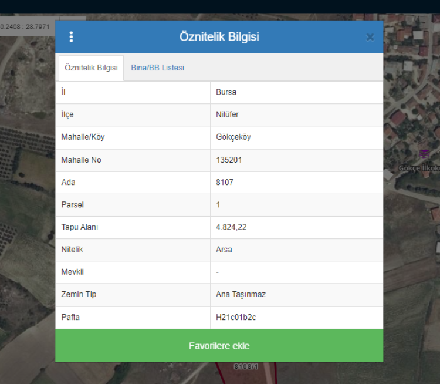Screen dimensions: 440x384
Task: Click the Mevkii row label
Action: click(72, 272)
